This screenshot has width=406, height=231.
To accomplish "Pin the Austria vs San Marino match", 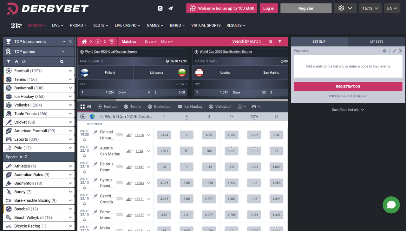I will click(x=95, y=148).
